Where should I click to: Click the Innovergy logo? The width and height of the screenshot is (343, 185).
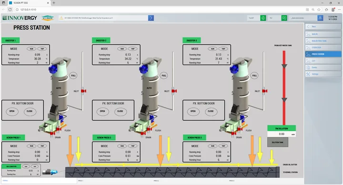pyautogui.click(x=20, y=18)
